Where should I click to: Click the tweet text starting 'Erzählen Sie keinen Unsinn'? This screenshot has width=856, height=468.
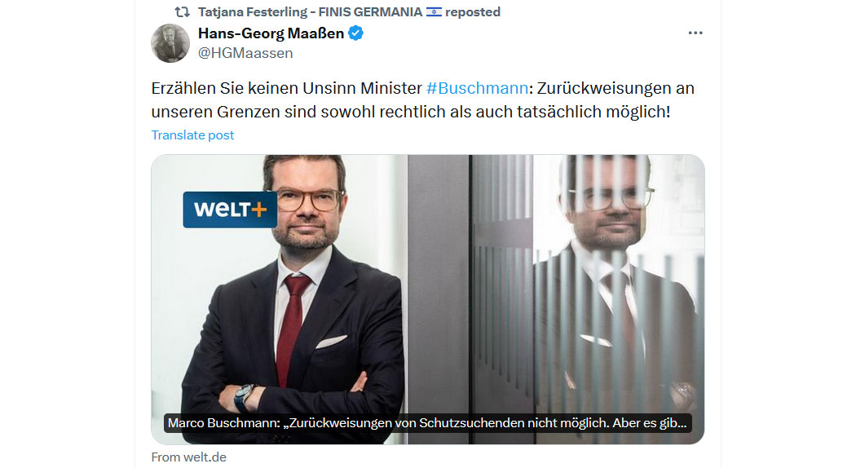click(422, 99)
